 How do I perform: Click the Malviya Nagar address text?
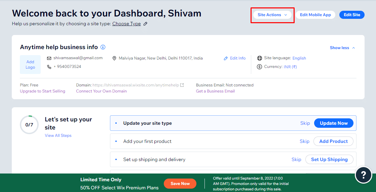tap(161, 58)
